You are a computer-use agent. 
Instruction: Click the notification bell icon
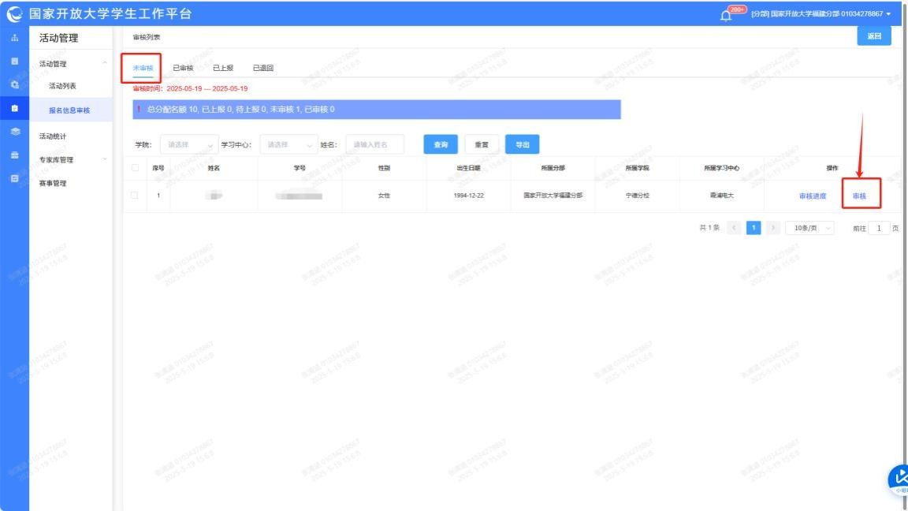(726, 15)
